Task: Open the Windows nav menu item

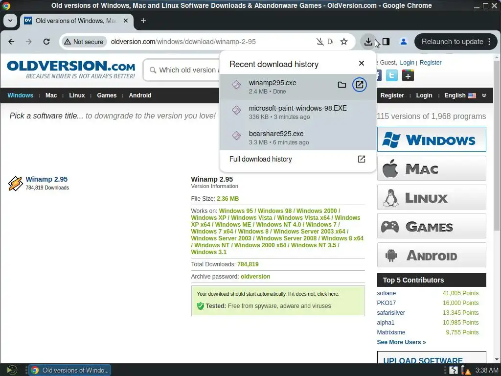Action: point(21,95)
